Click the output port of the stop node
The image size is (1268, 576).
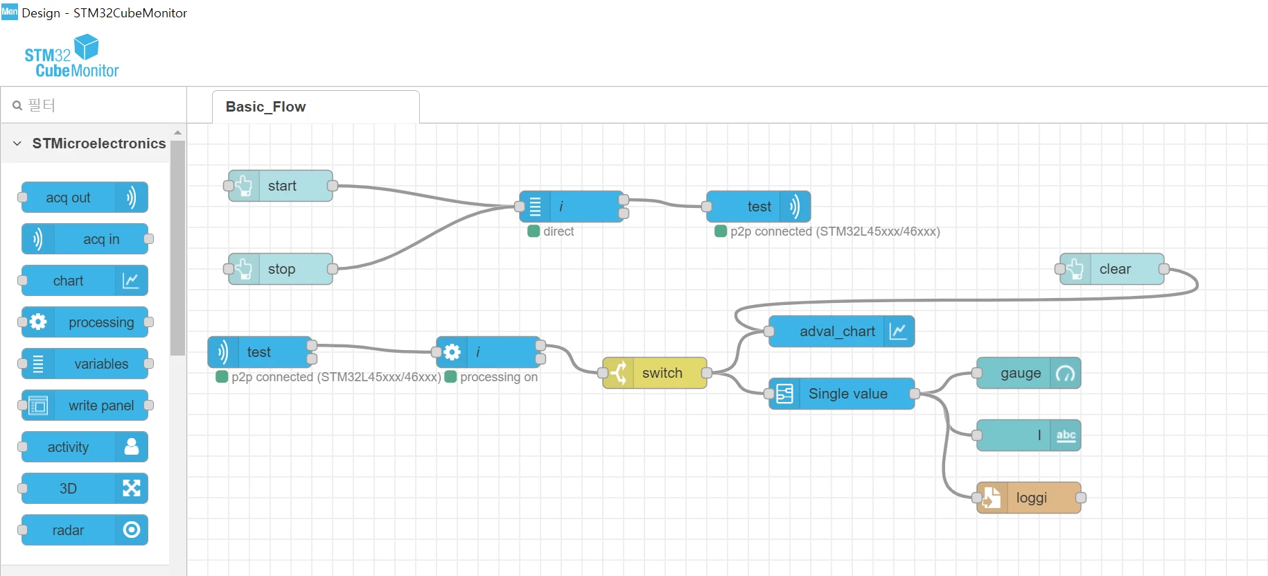333,269
